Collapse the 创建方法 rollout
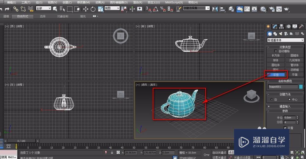Screen dimensions: 306x159 (x=285, y=94)
